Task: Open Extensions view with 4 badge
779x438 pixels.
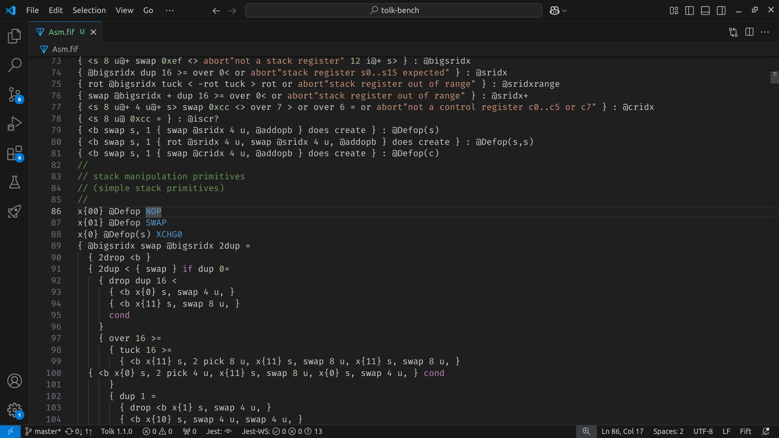Action: tap(15, 153)
